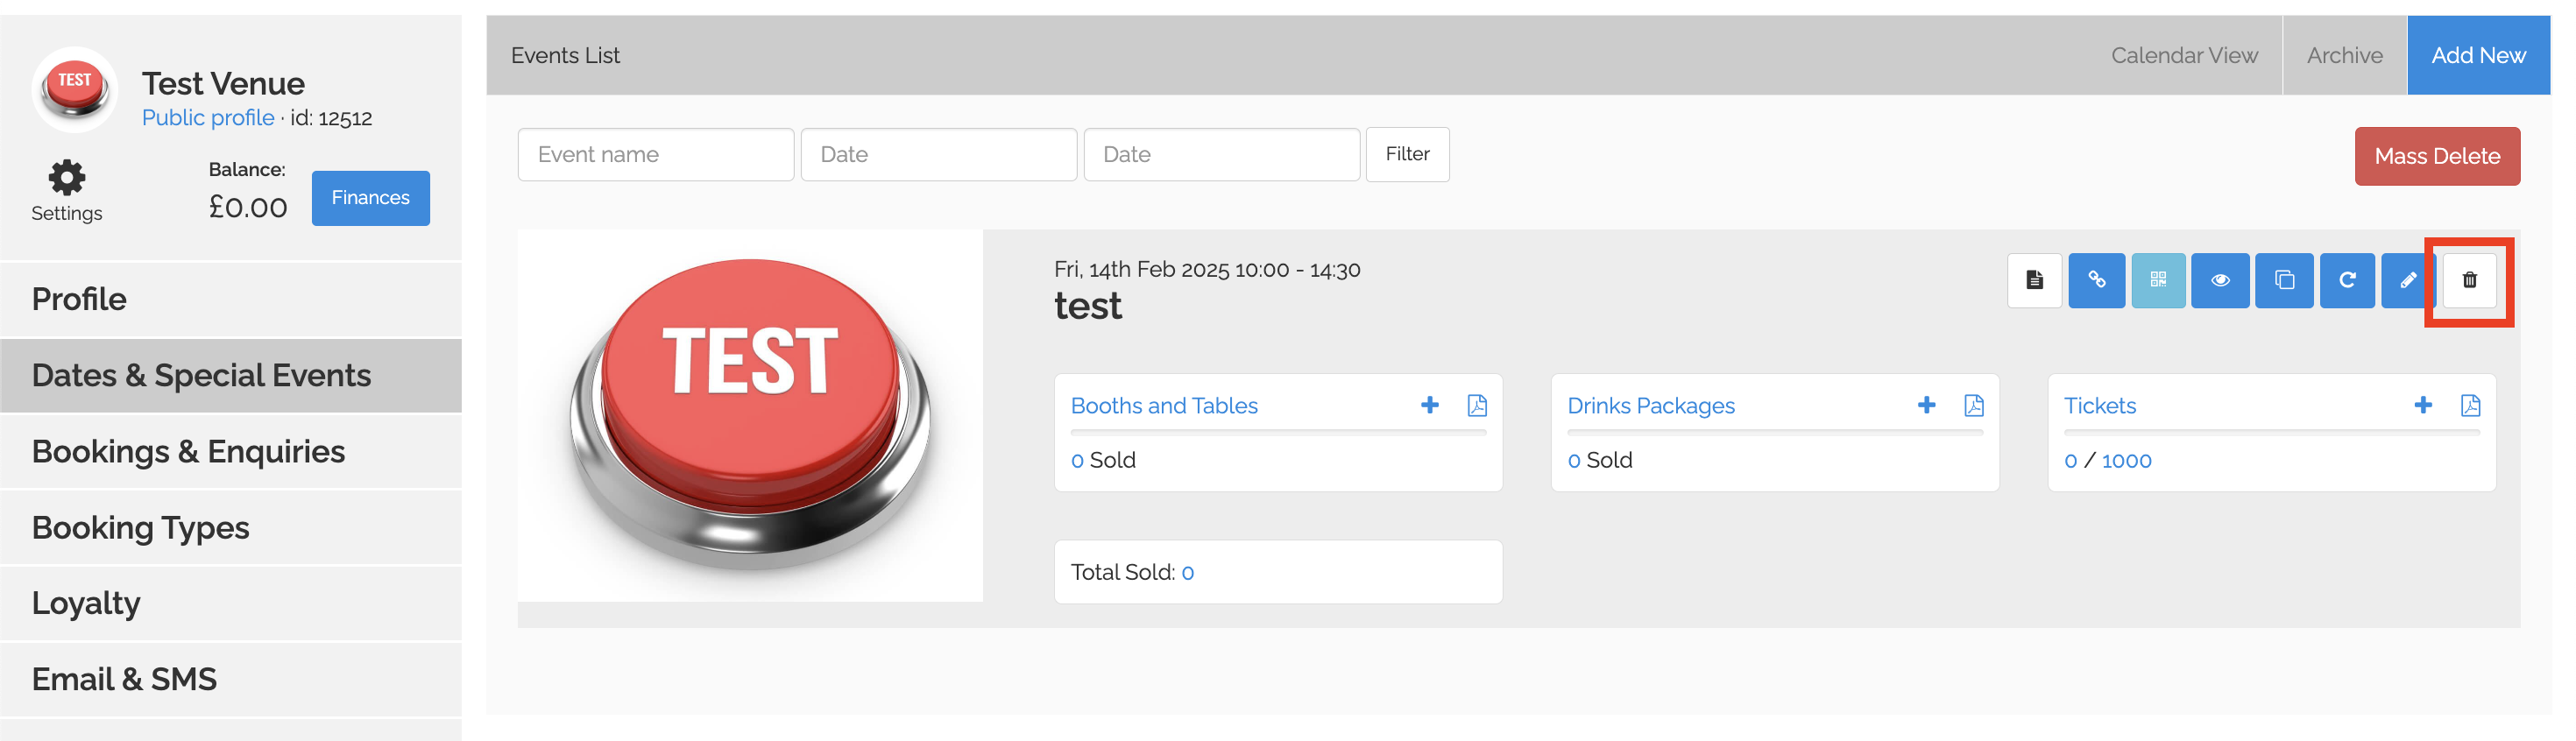Open the Public profile link
The image size is (2576, 741).
(x=208, y=118)
